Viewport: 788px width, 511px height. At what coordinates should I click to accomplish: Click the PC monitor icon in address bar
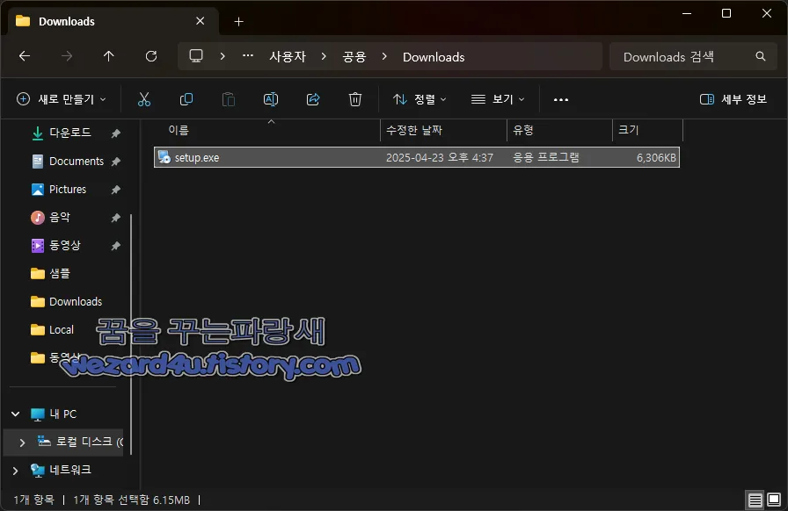click(x=196, y=56)
